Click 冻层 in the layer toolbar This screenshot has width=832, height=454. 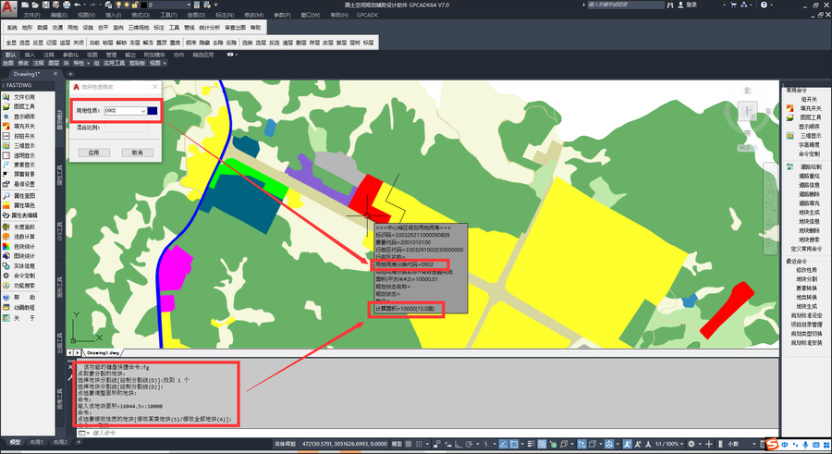135,43
